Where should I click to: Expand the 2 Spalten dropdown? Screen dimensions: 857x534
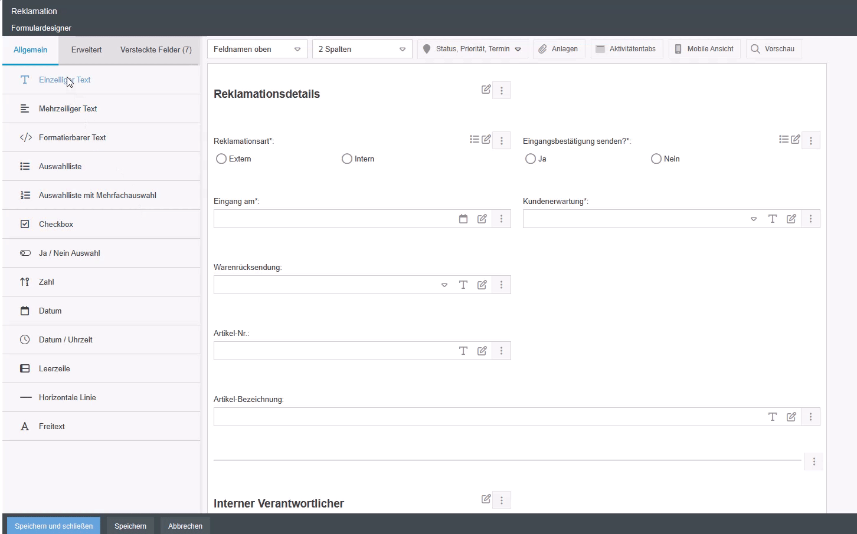pos(362,50)
